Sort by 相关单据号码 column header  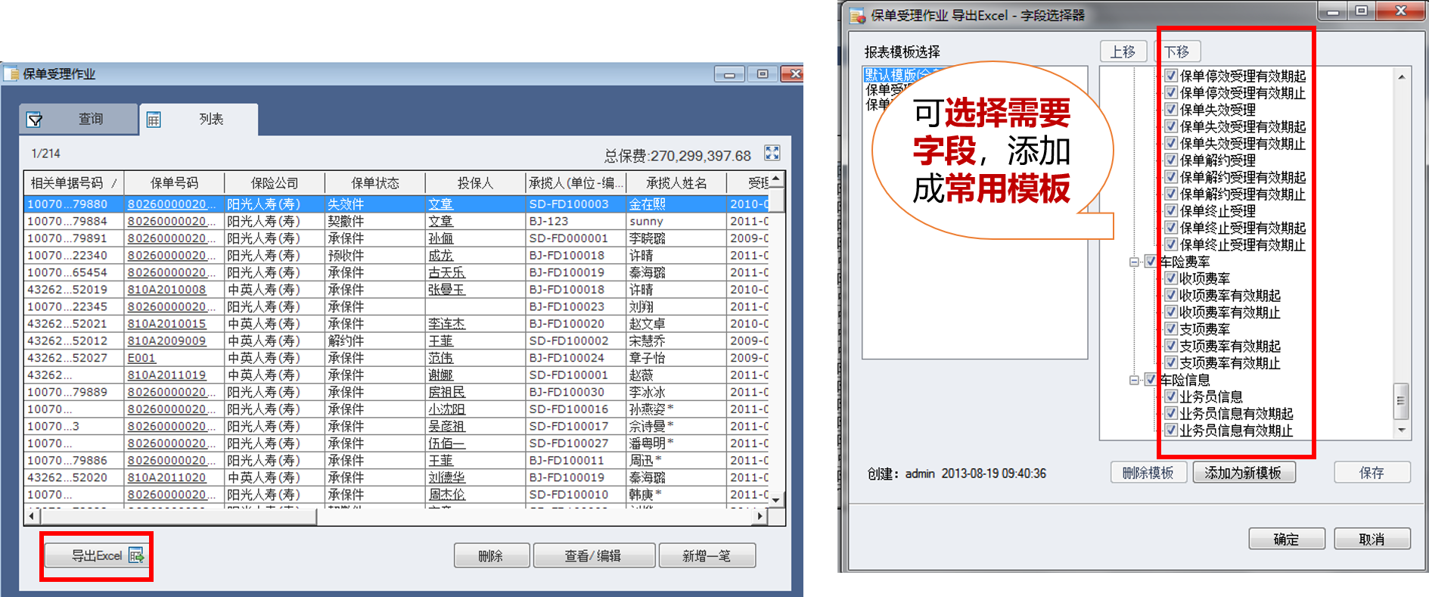click(67, 183)
